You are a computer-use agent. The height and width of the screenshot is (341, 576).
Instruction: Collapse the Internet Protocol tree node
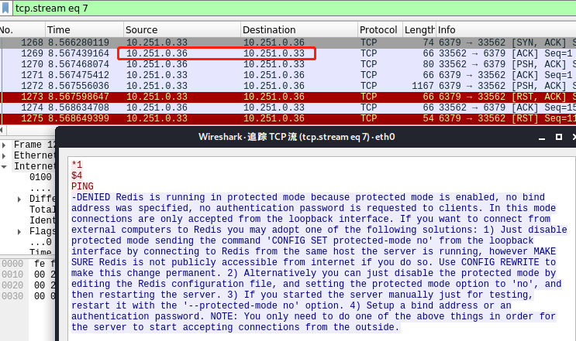click(5, 166)
